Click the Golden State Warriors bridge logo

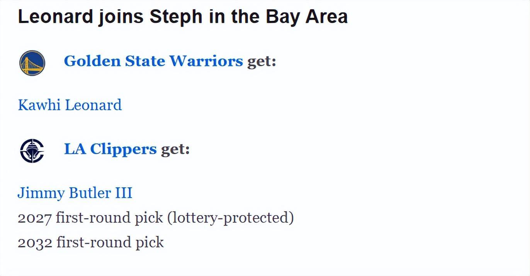coord(32,63)
